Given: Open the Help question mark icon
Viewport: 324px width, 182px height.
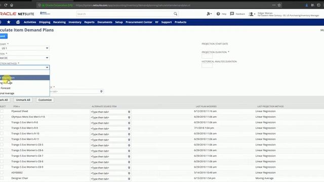Looking at the screenshot, I should coord(218,14).
